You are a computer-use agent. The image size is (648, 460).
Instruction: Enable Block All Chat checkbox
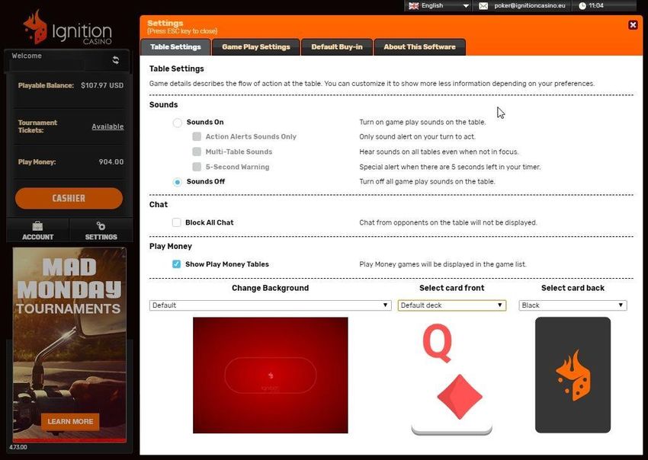pos(176,222)
